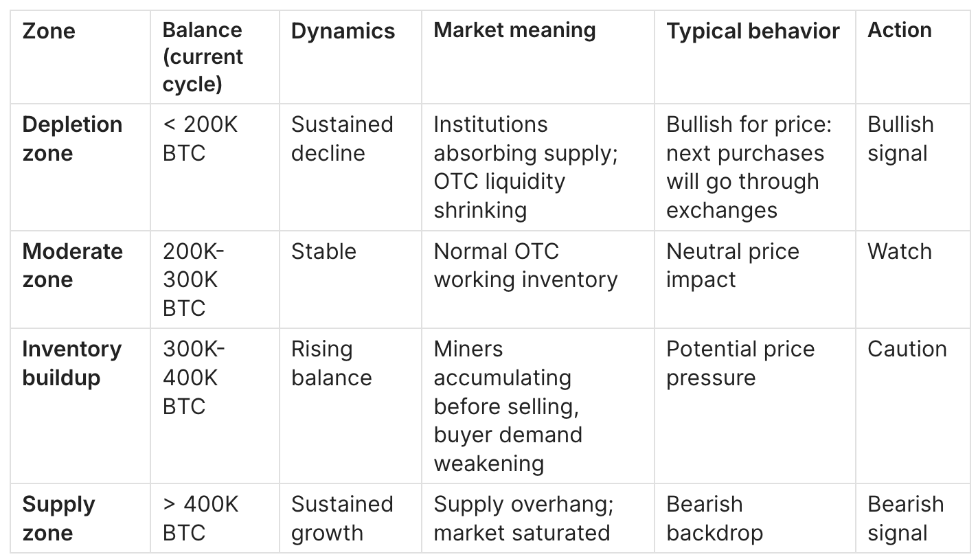The image size is (978, 559).
Task: Select the "Rising balance" cell
Action: pyautogui.click(x=331, y=363)
